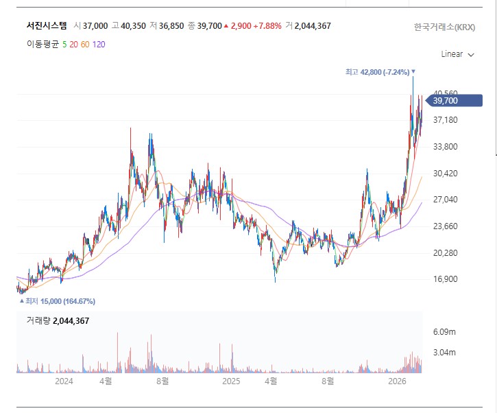Click the 6.09m volume axis label
Viewport: 497px width, 413px height.
click(444, 332)
